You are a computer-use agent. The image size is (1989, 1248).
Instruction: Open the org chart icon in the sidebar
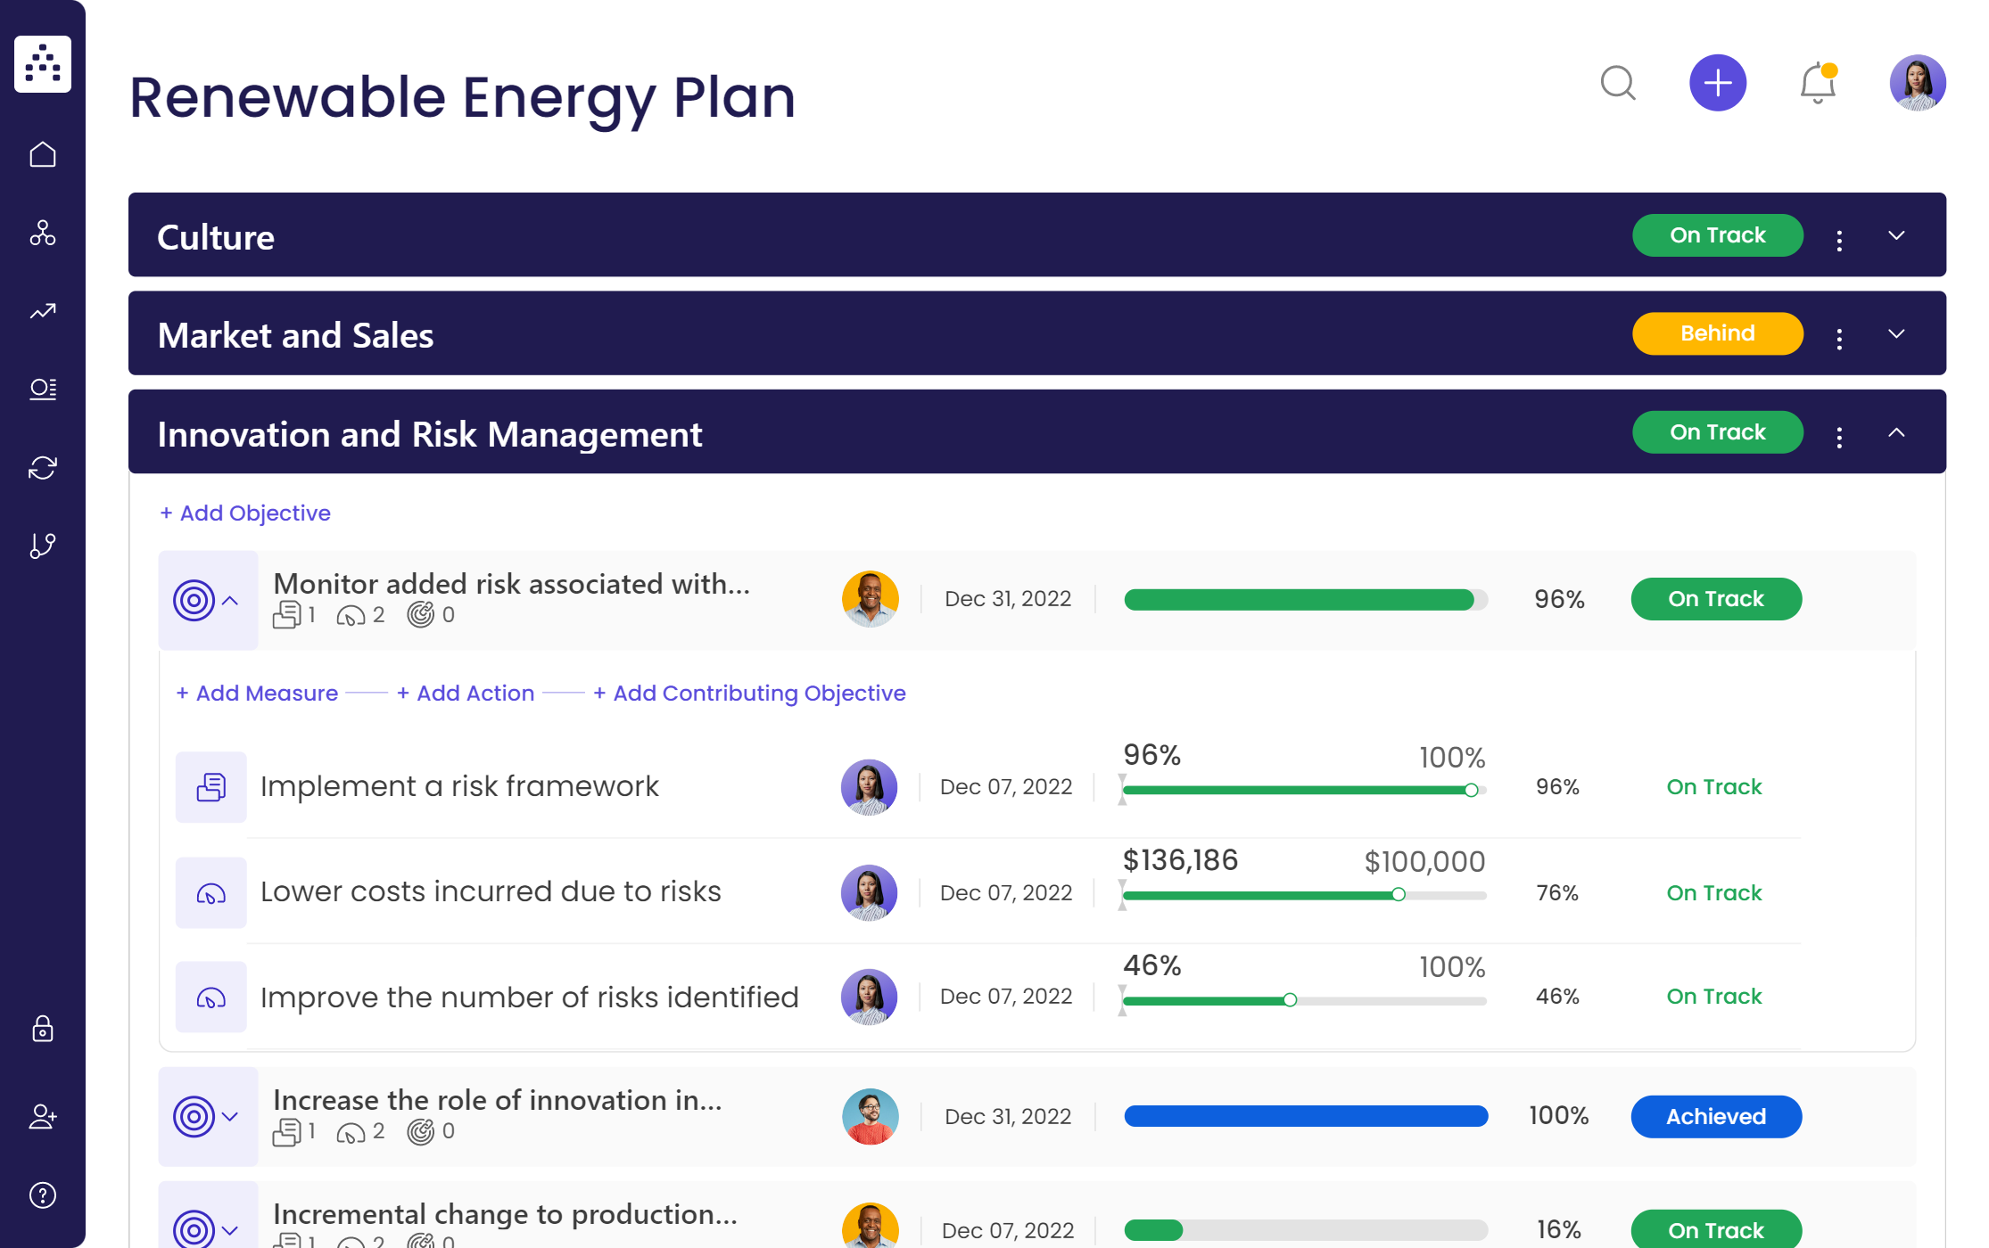pyautogui.click(x=42, y=234)
